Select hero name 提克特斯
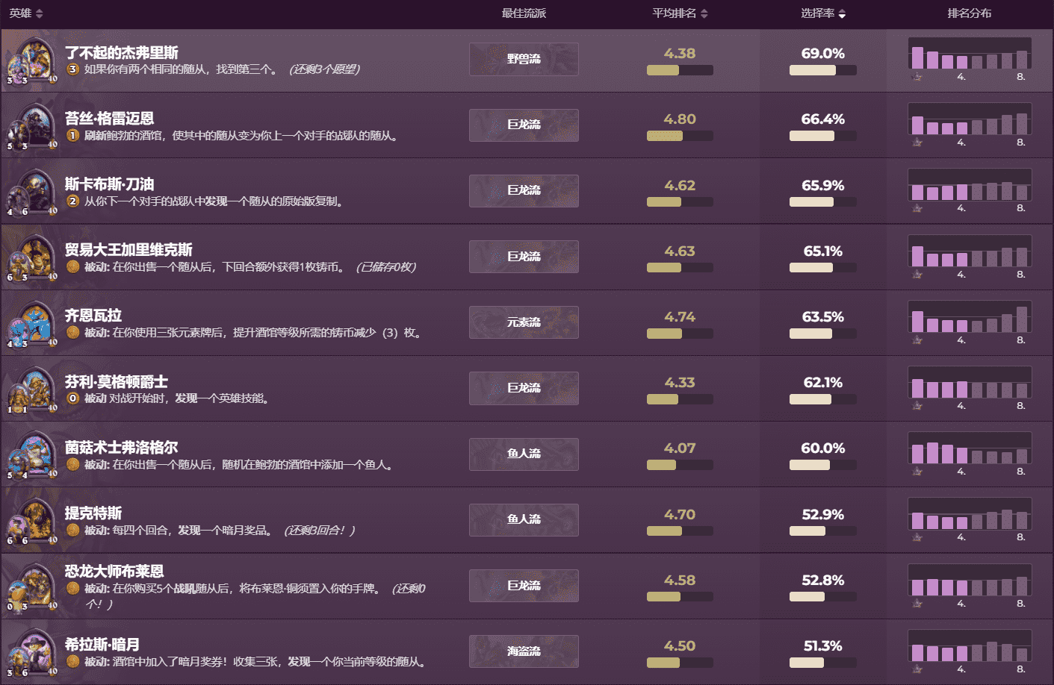The image size is (1054, 685). click(x=93, y=513)
